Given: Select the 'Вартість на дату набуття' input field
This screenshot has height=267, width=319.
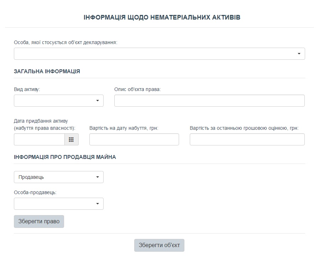Looking at the screenshot, I should 134,140.
